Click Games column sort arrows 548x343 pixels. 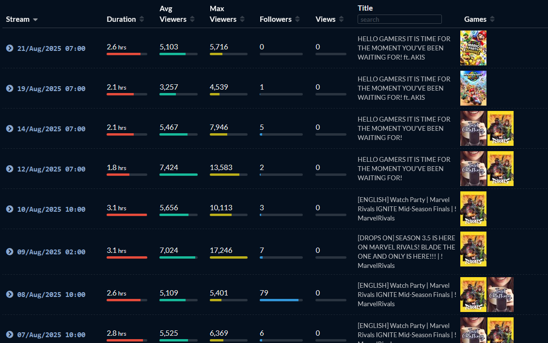(492, 19)
